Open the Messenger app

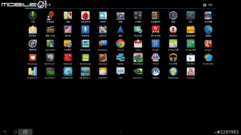(x=33, y=58)
